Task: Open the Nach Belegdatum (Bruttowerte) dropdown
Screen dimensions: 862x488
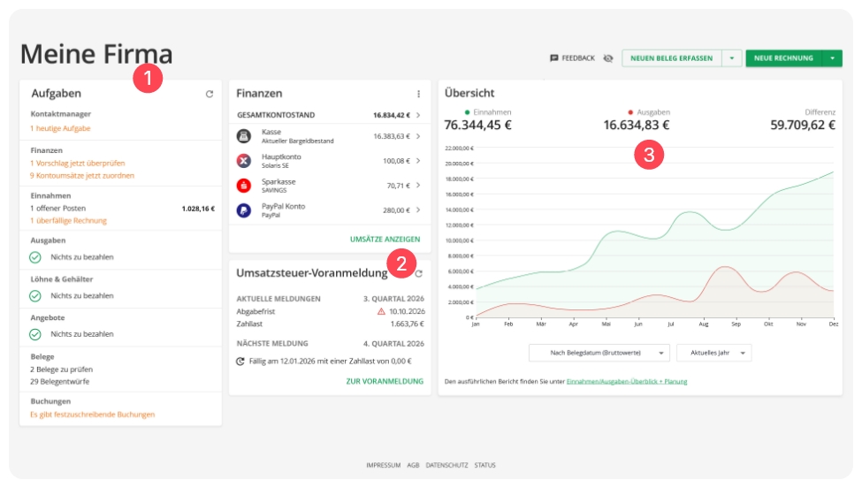Action: [599, 353]
